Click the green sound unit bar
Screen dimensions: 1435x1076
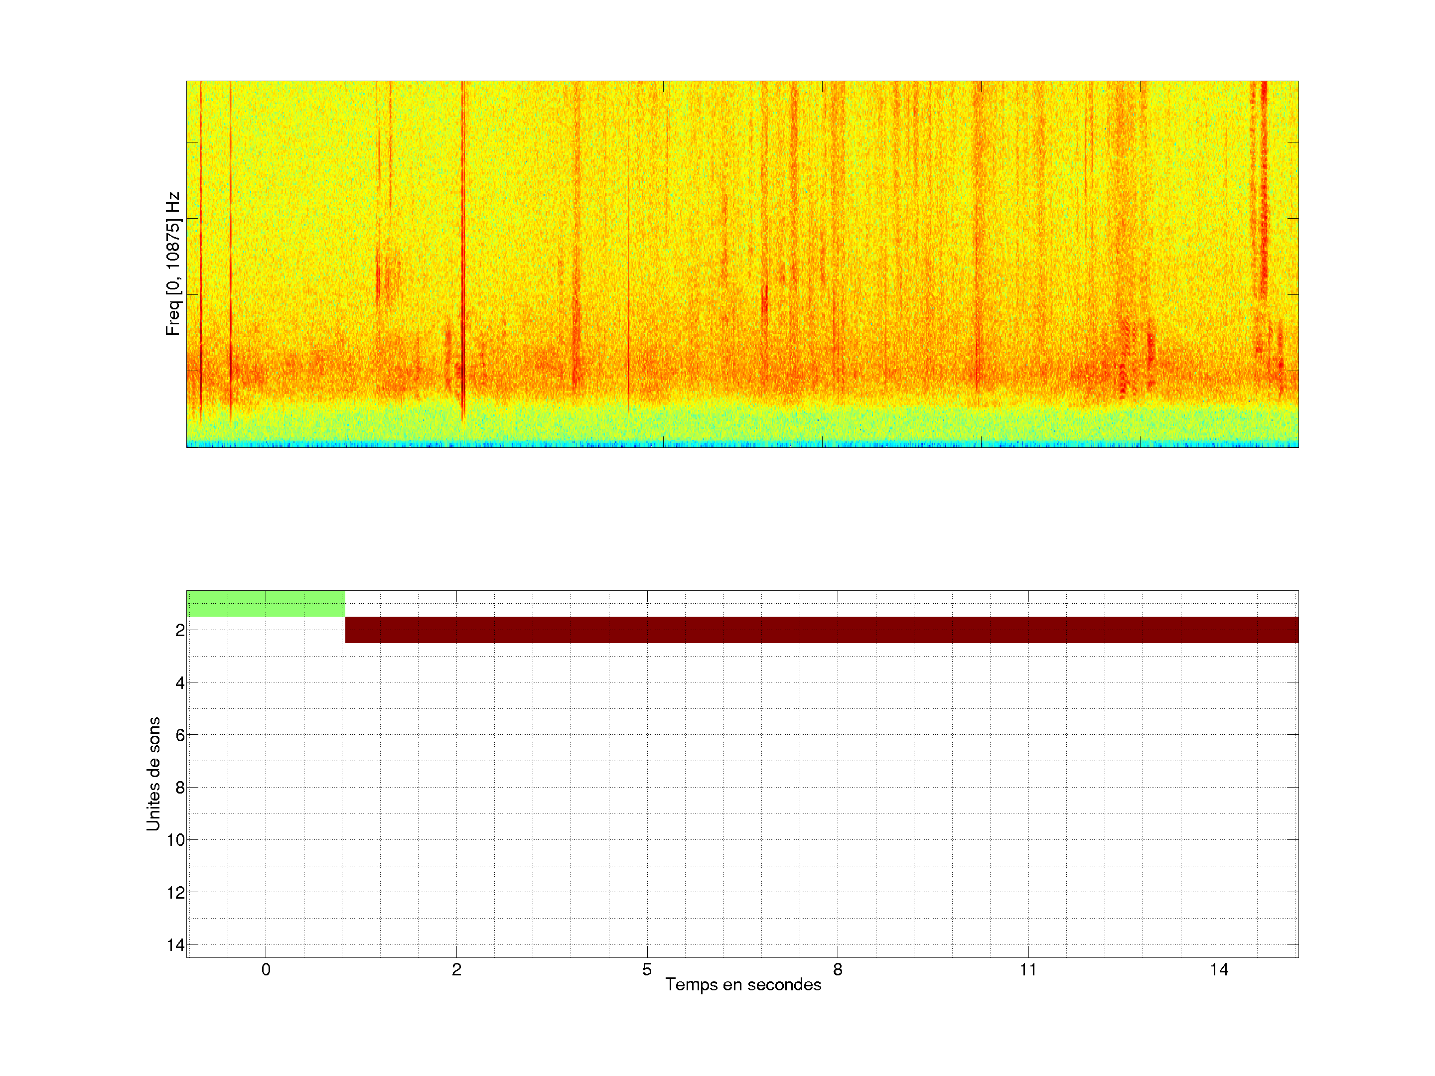tap(266, 603)
